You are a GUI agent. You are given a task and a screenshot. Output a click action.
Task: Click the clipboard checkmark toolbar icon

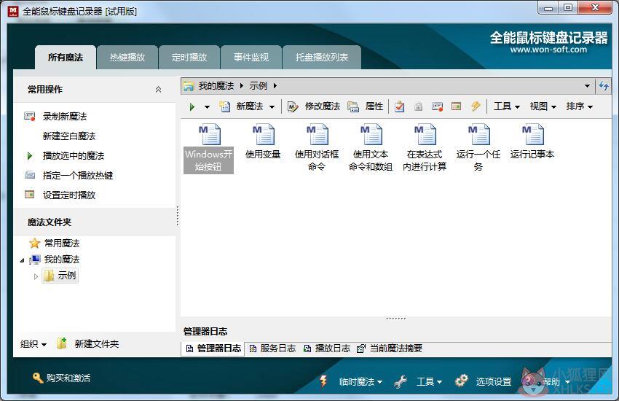[400, 106]
